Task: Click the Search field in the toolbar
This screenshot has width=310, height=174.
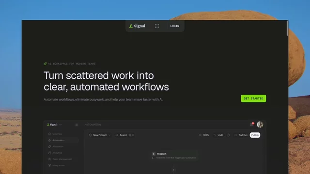Action: coord(125,135)
